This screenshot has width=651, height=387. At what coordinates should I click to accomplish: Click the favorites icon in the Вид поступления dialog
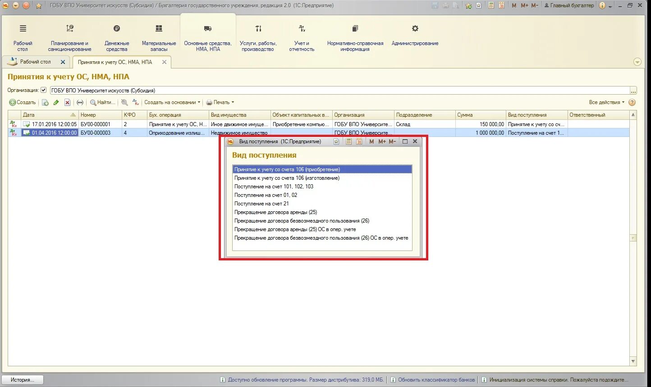336,141
